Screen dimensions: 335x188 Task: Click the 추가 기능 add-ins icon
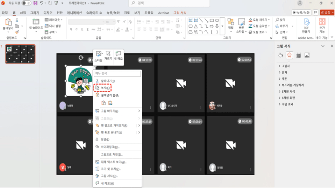pyautogui.click(x=322, y=22)
